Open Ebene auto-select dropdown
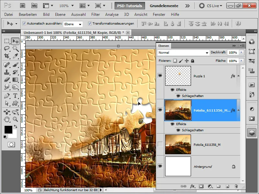This screenshot has height=194, width=259. point(73,24)
